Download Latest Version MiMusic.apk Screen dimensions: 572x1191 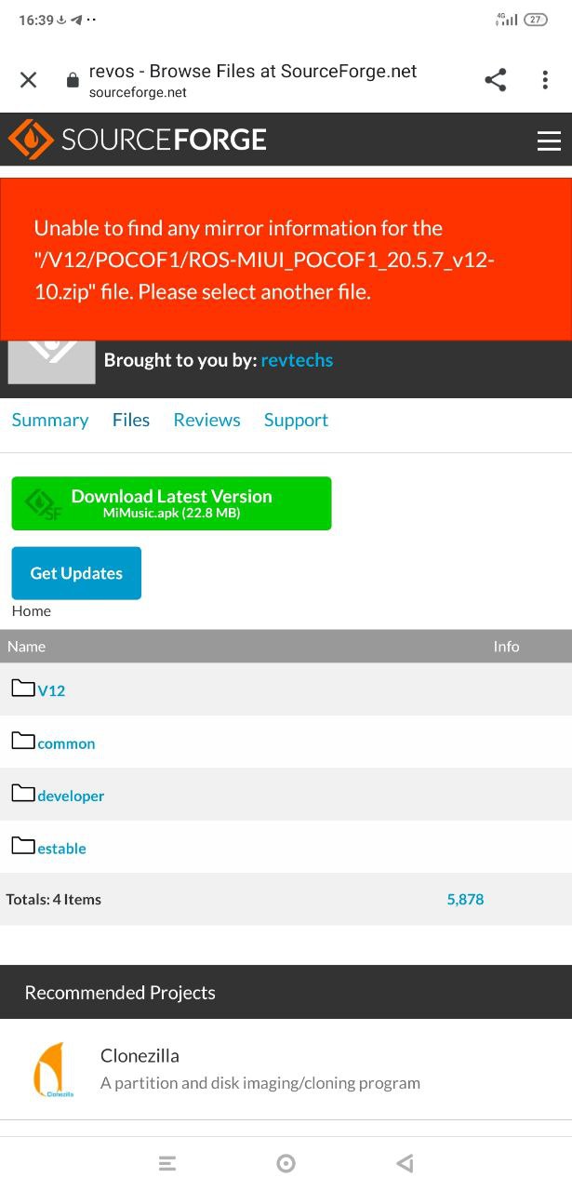click(171, 503)
